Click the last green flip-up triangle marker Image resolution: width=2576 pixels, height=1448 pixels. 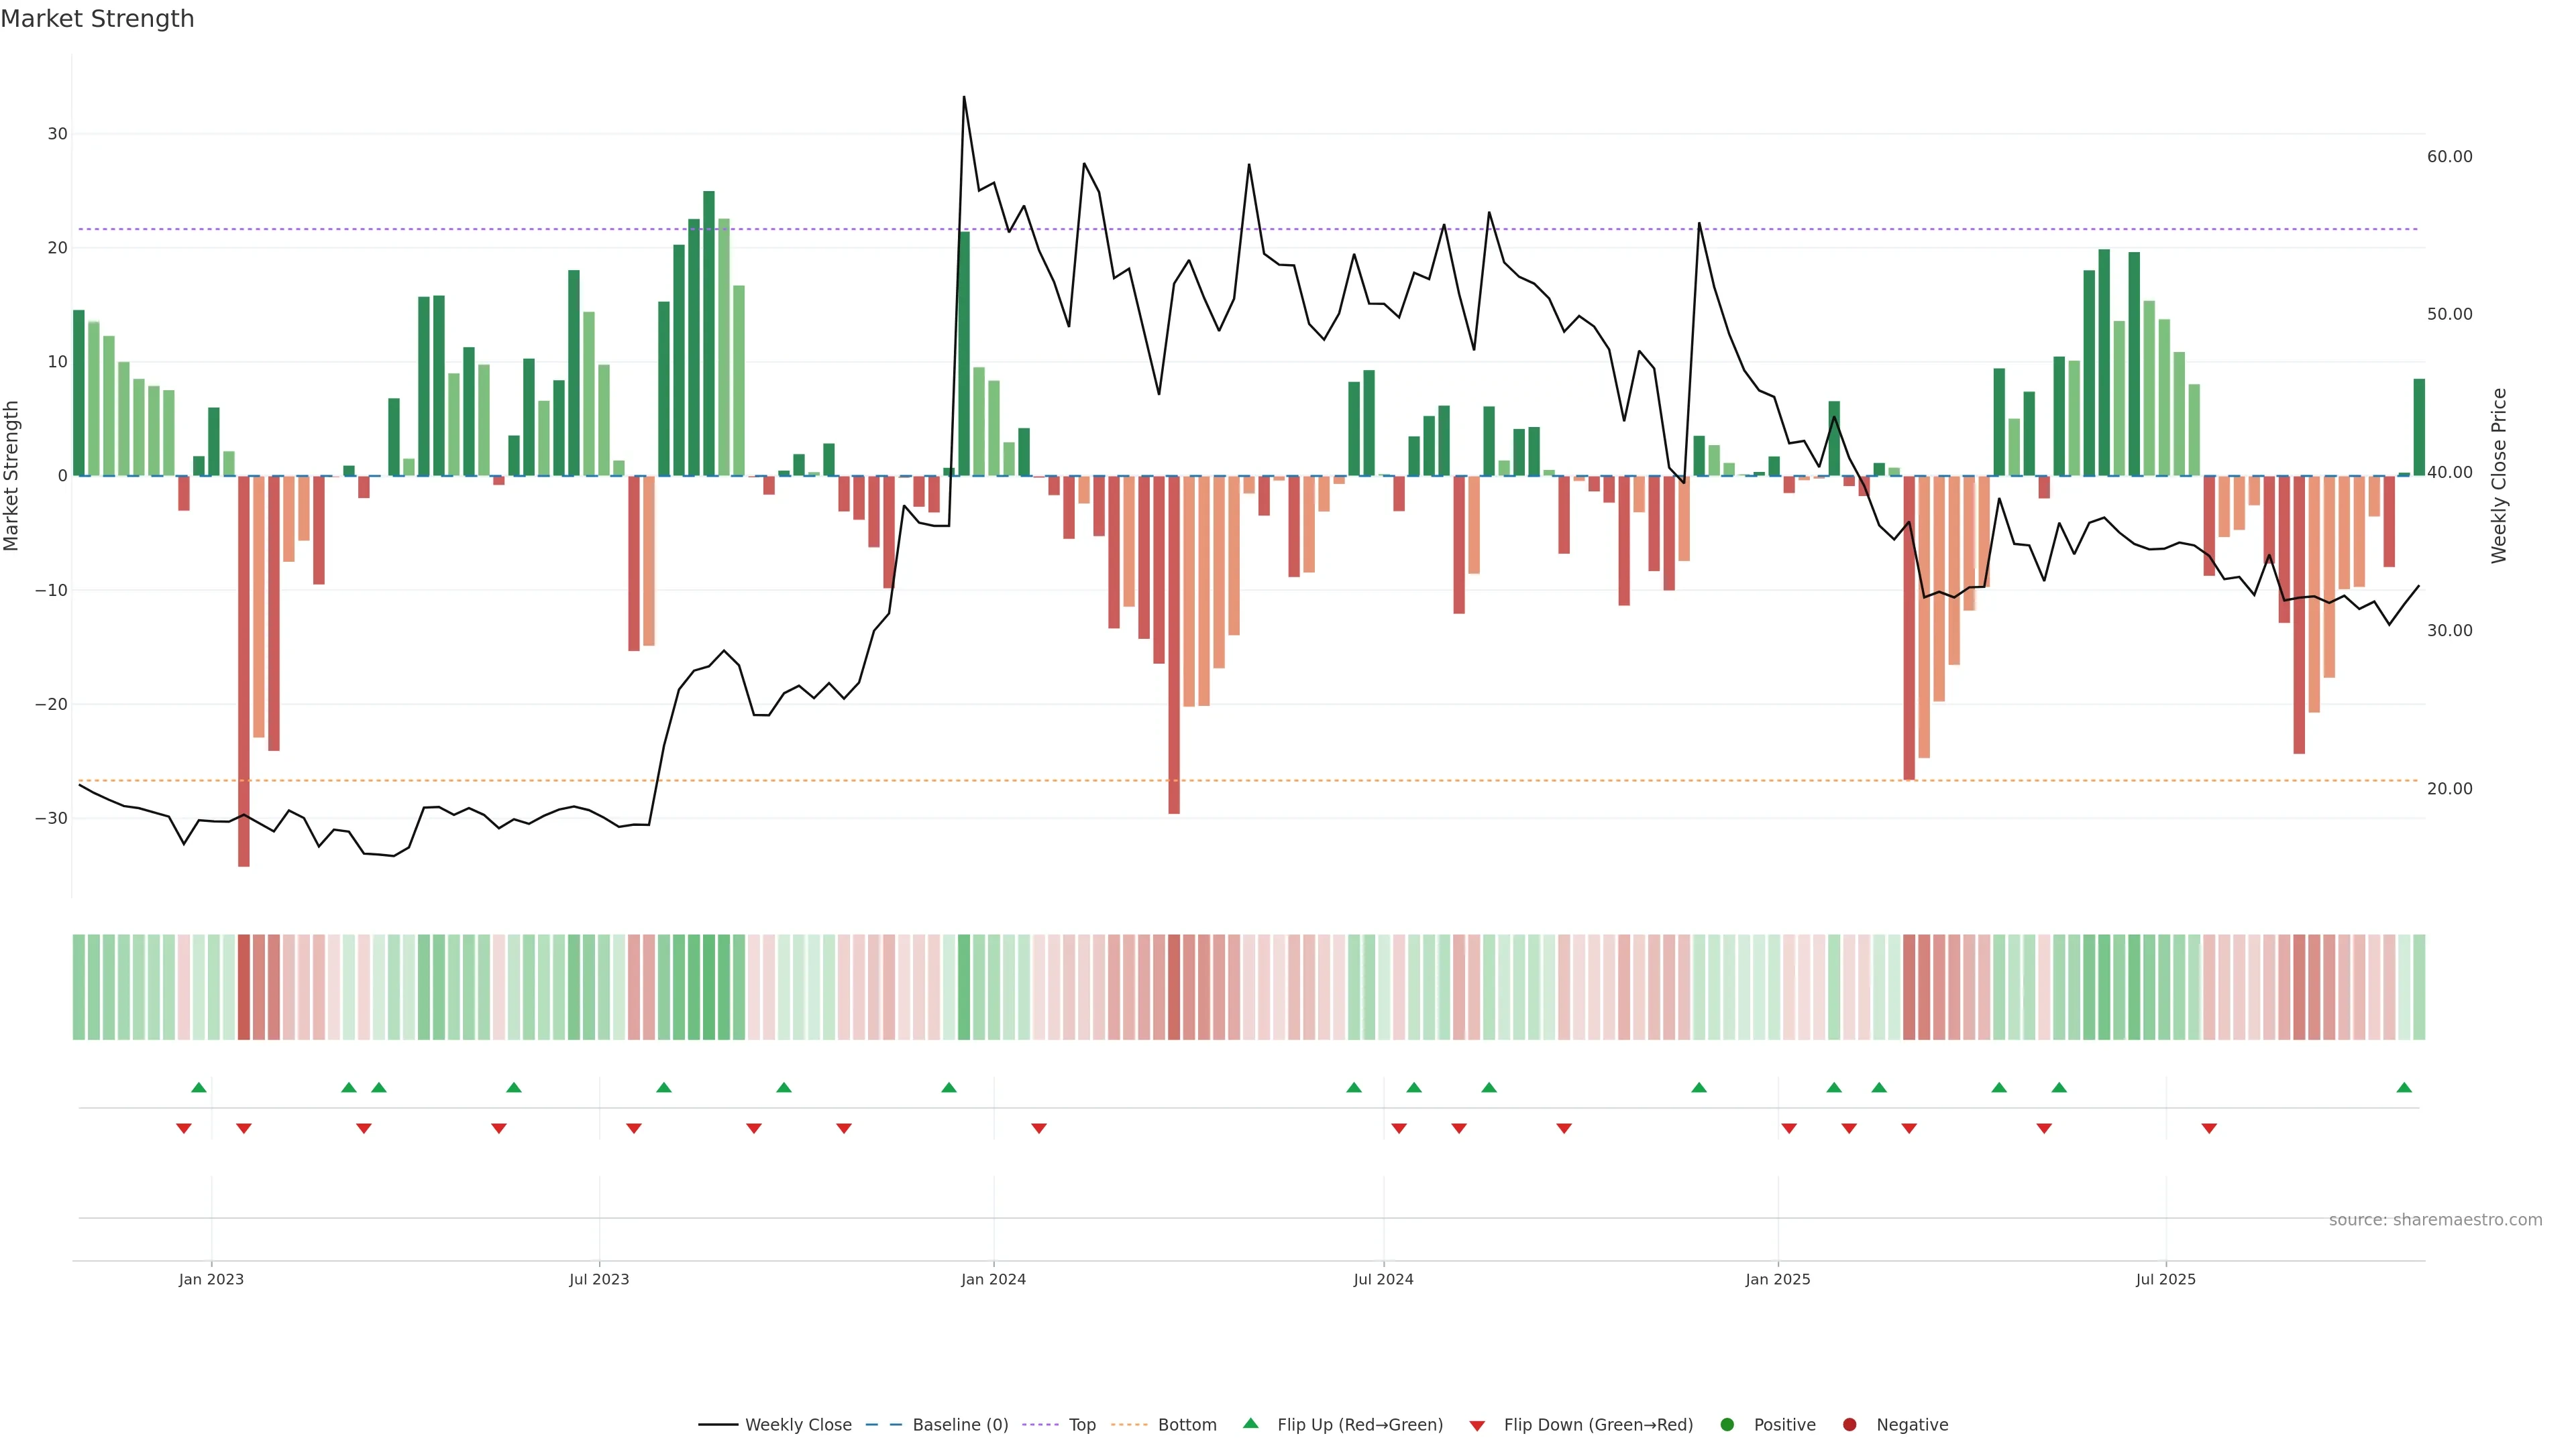[x=2404, y=1087]
